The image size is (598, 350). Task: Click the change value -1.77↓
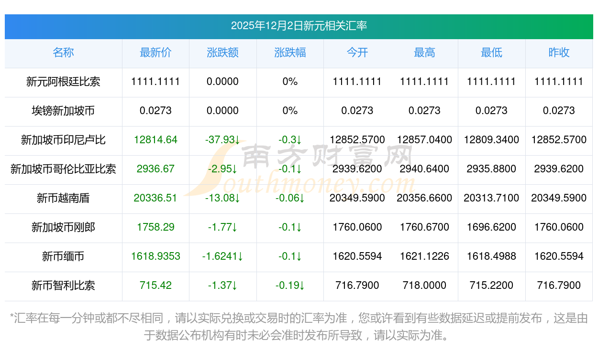click(223, 227)
